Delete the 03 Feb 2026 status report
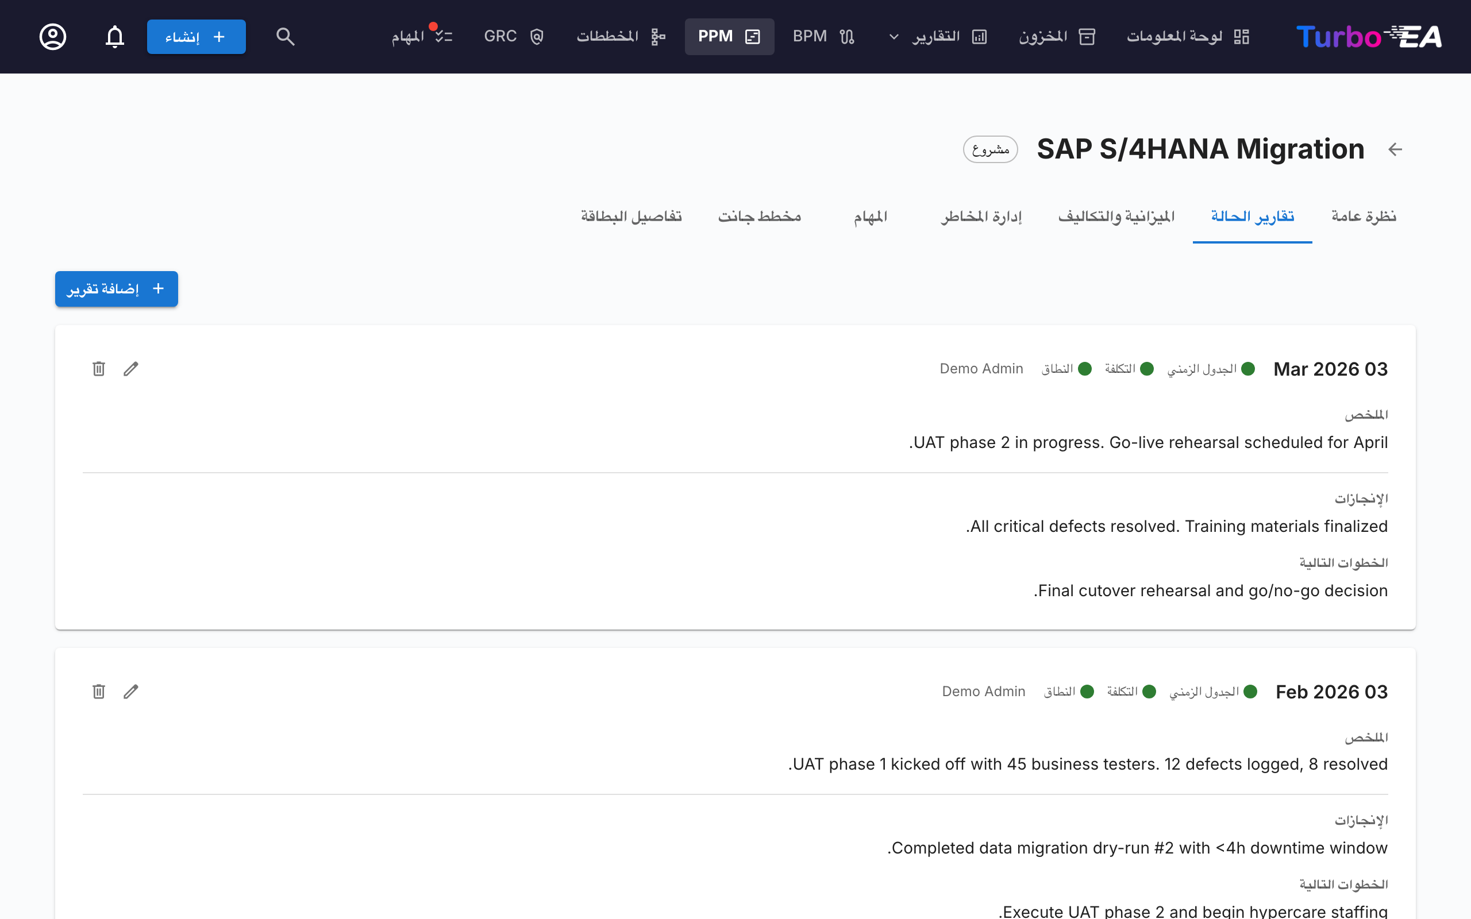1471x919 pixels. click(98, 692)
